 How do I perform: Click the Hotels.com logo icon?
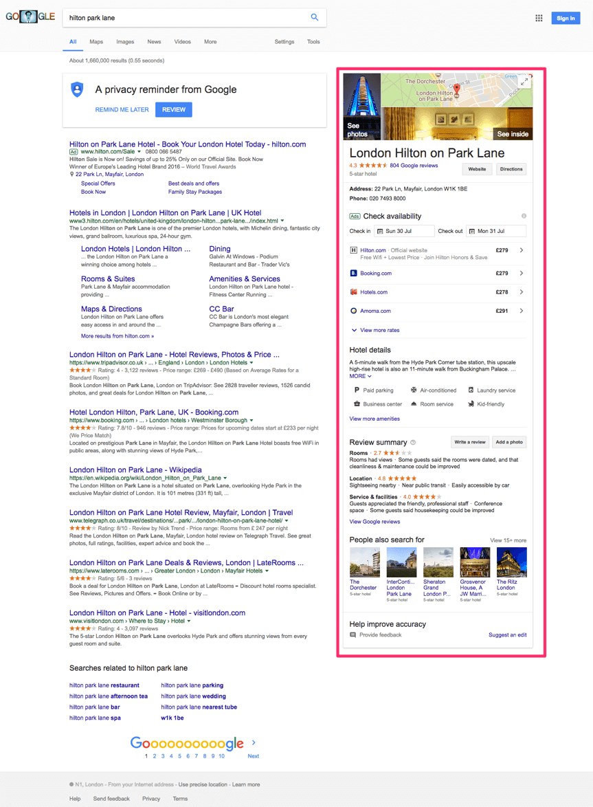[353, 292]
